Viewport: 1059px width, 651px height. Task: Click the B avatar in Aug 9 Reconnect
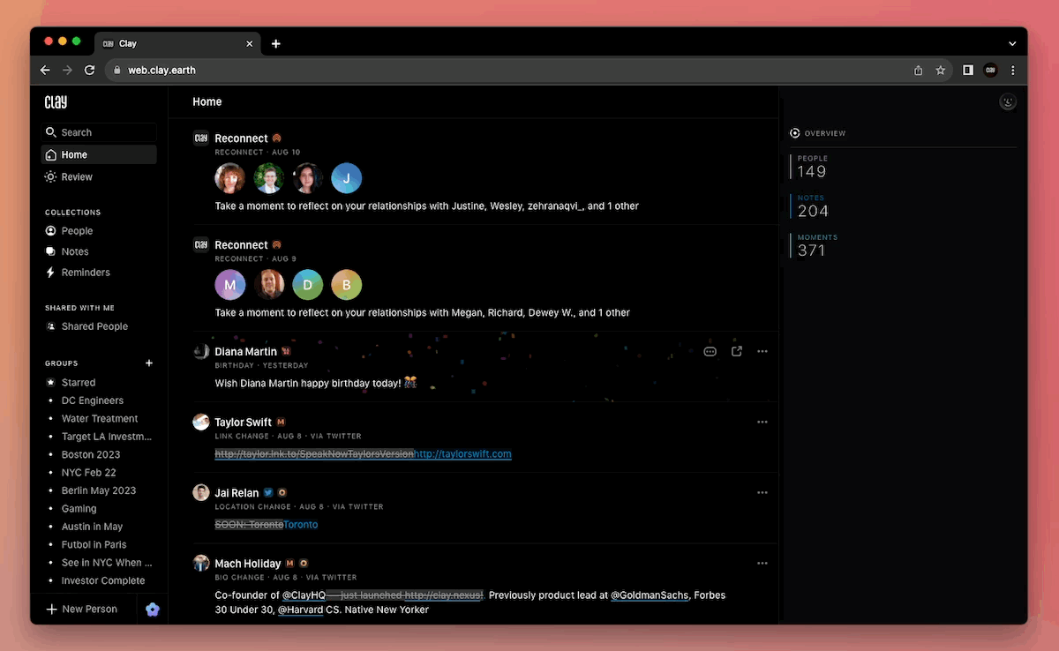(x=347, y=285)
